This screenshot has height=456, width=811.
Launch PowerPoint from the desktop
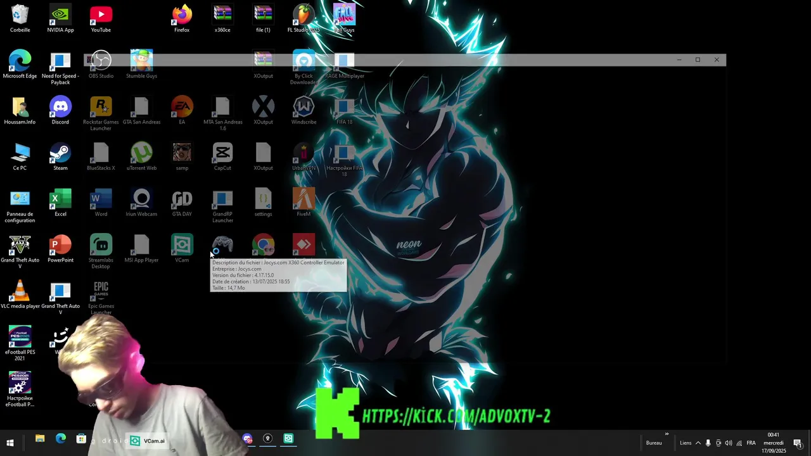pos(60,250)
